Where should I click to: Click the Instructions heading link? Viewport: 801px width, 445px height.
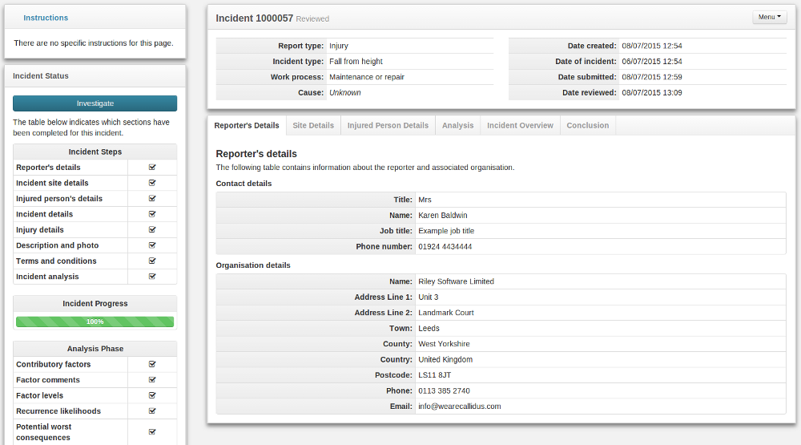(x=46, y=18)
